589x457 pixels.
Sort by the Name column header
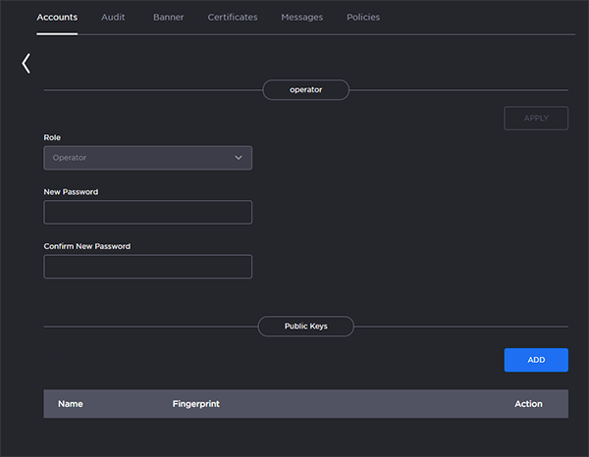pyautogui.click(x=70, y=404)
